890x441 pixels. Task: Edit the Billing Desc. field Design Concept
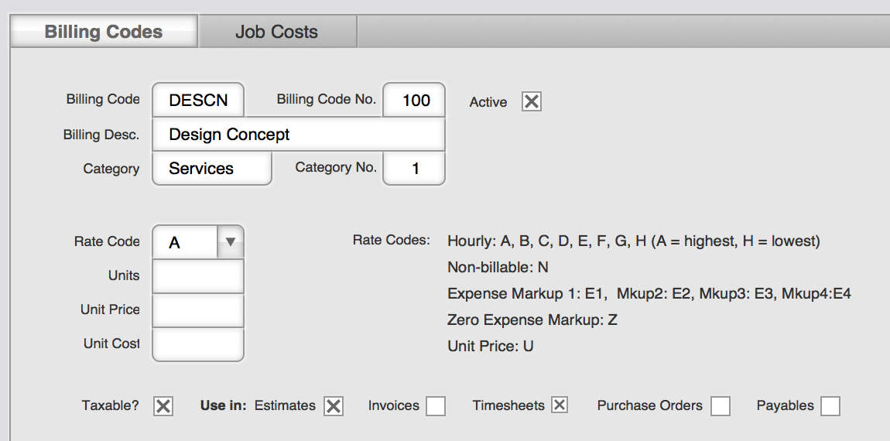coord(299,134)
